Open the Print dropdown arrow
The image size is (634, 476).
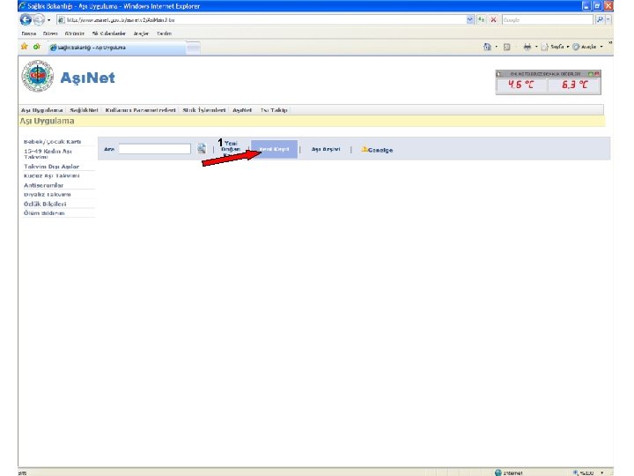[x=536, y=47]
